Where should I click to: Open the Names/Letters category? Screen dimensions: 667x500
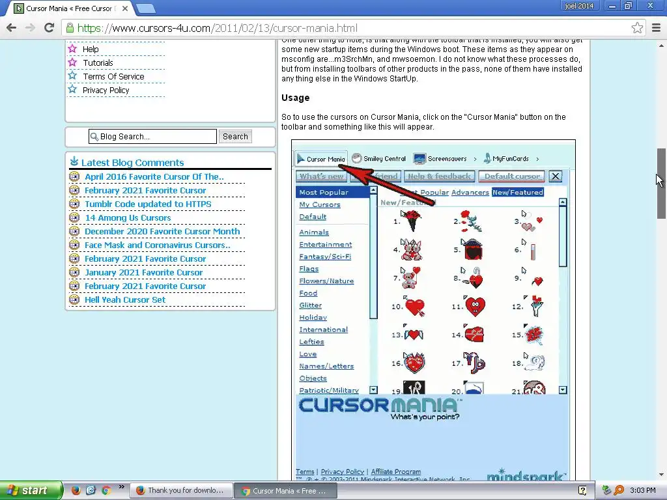coord(326,366)
